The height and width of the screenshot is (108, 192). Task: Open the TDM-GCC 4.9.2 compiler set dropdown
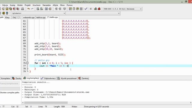123,9
